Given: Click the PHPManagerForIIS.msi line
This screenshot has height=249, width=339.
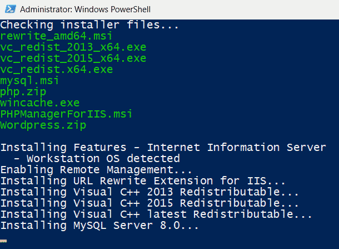Looking at the screenshot, I should (66, 114).
